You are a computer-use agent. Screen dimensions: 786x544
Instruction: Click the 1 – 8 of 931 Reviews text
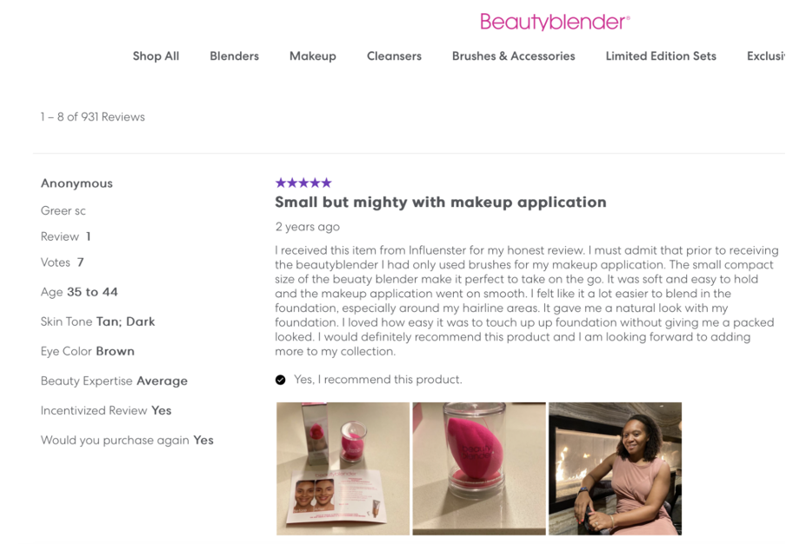[93, 116]
